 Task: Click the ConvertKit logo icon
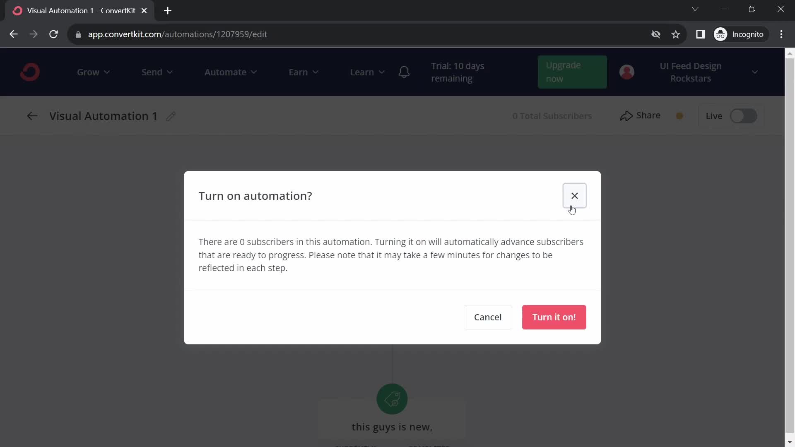click(x=30, y=72)
